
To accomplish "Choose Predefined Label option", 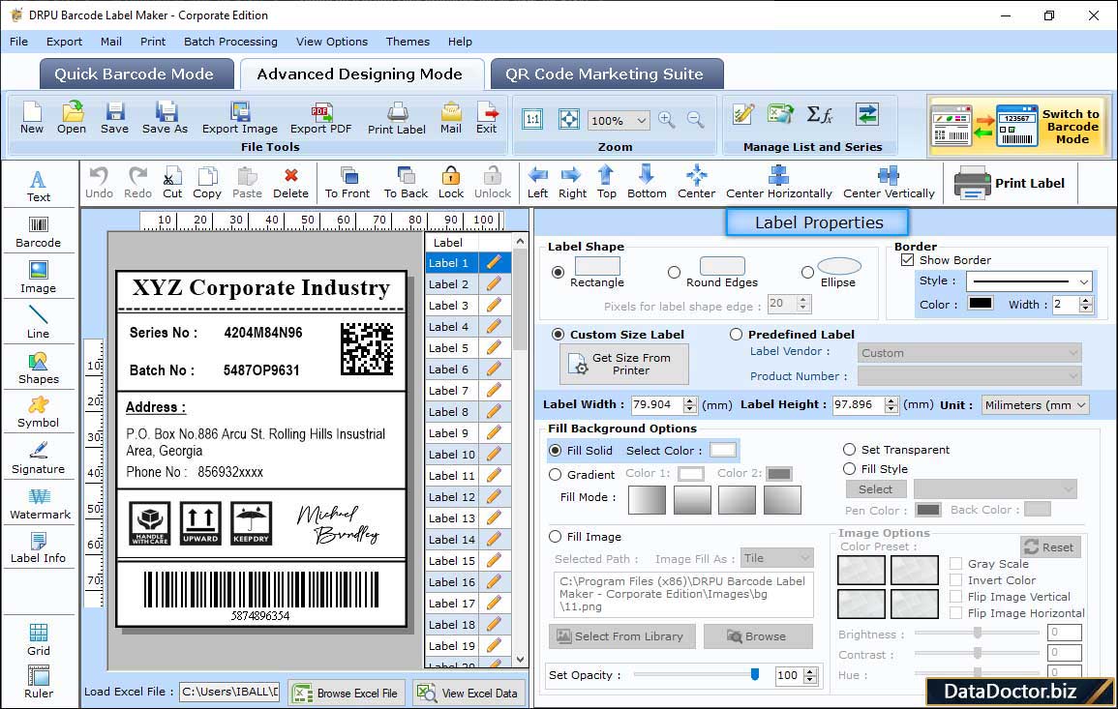I will point(736,335).
